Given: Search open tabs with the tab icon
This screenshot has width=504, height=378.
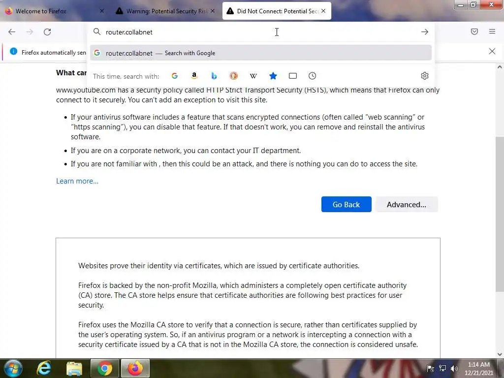Looking at the screenshot, I should pyautogui.click(x=292, y=76).
